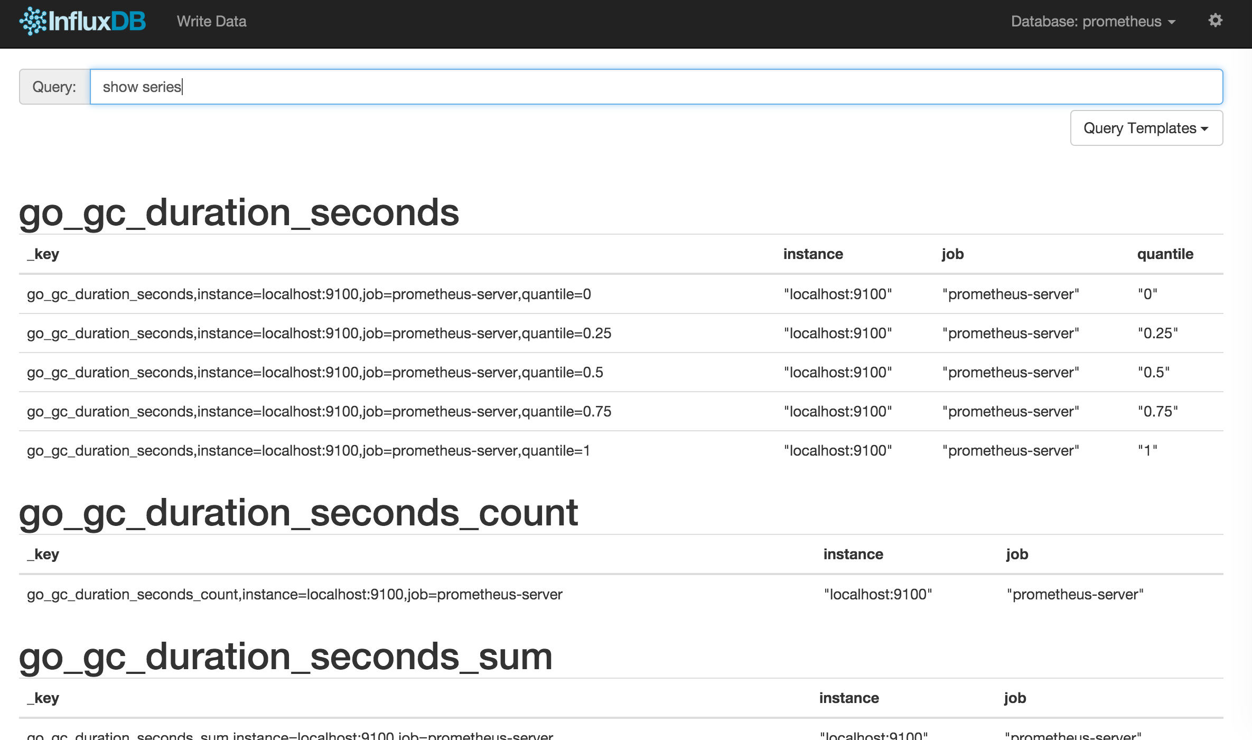Screen dimensions: 1252x740
Task: Select the key ending quantile=0.5
Action: click(315, 373)
